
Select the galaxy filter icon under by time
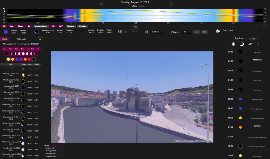coord(250,44)
